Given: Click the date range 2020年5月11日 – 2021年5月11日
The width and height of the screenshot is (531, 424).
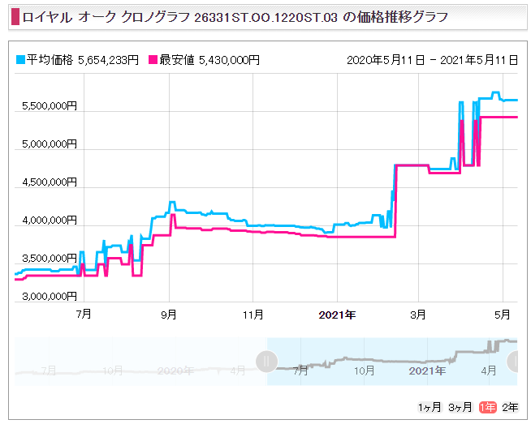Looking at the screenshot, I should 432,60.
